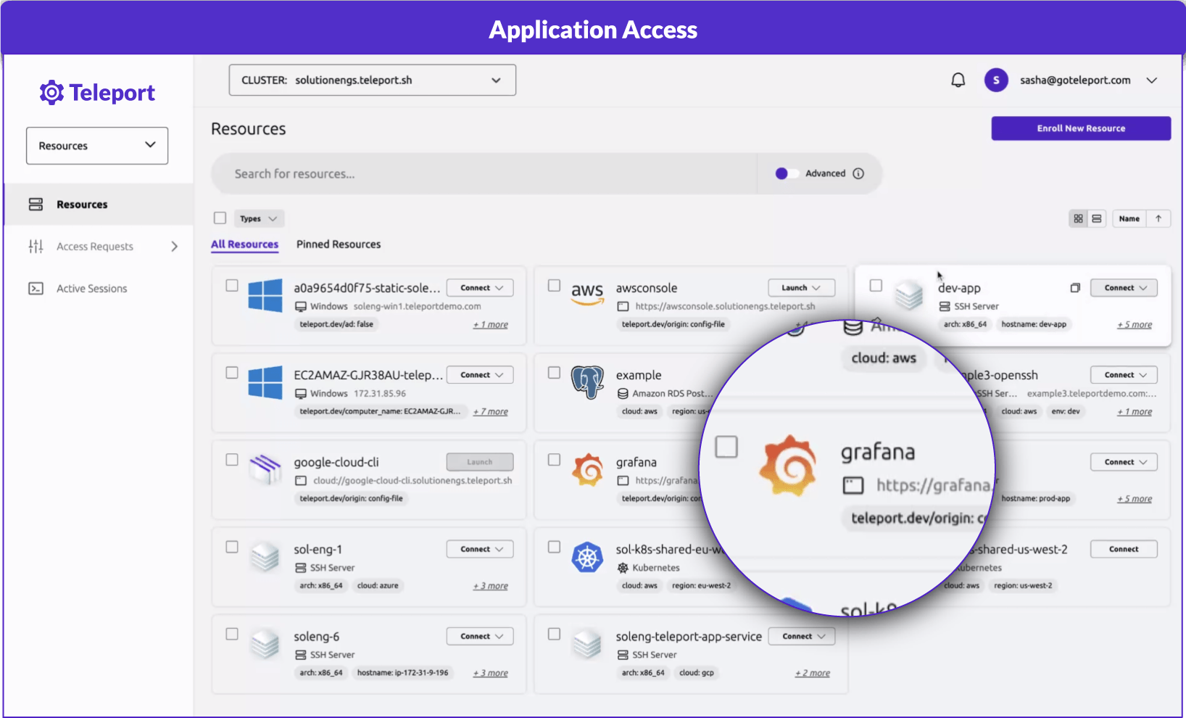Click the google-cloud-cli resource icon
The width and height of the screenshot is (1186, 718).
(265, 469)
